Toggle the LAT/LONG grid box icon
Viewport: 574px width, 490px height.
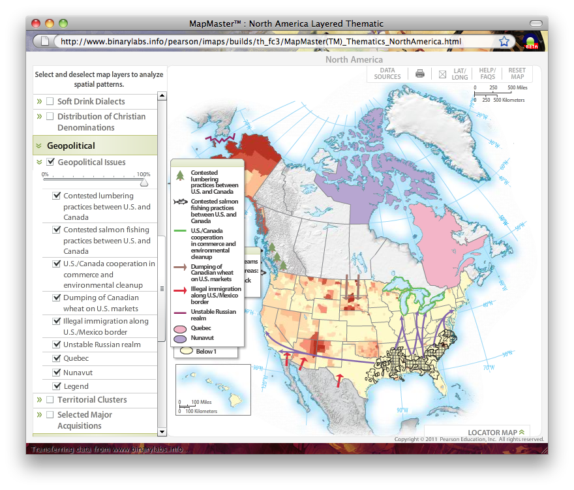[442, 74]
